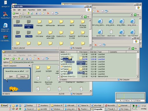
Task: Click scroll-down arrow in Prografile file pane
Action: tap(90, 45)
